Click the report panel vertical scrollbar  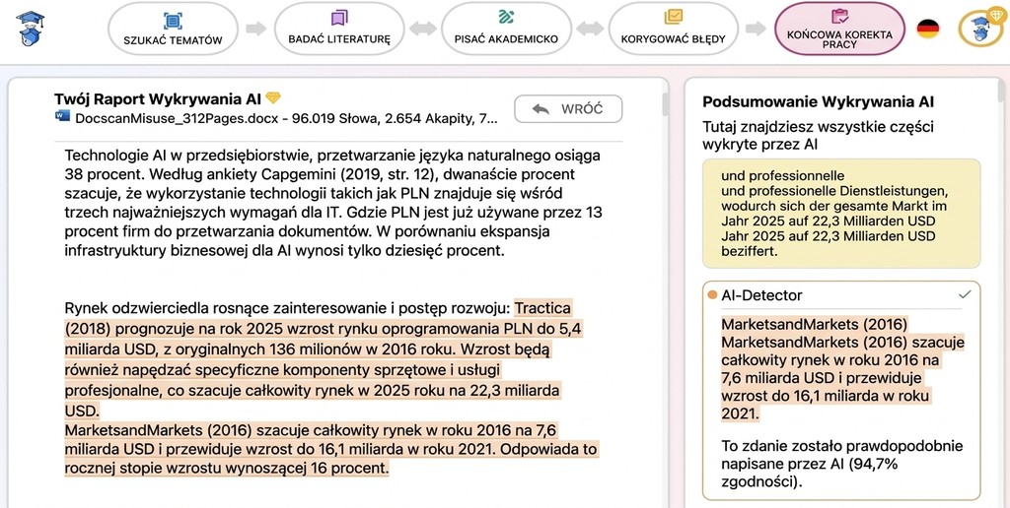tap(664, 103)
